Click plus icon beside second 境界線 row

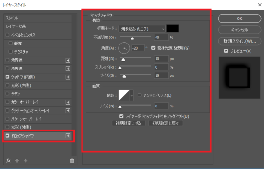pos(68,69)
